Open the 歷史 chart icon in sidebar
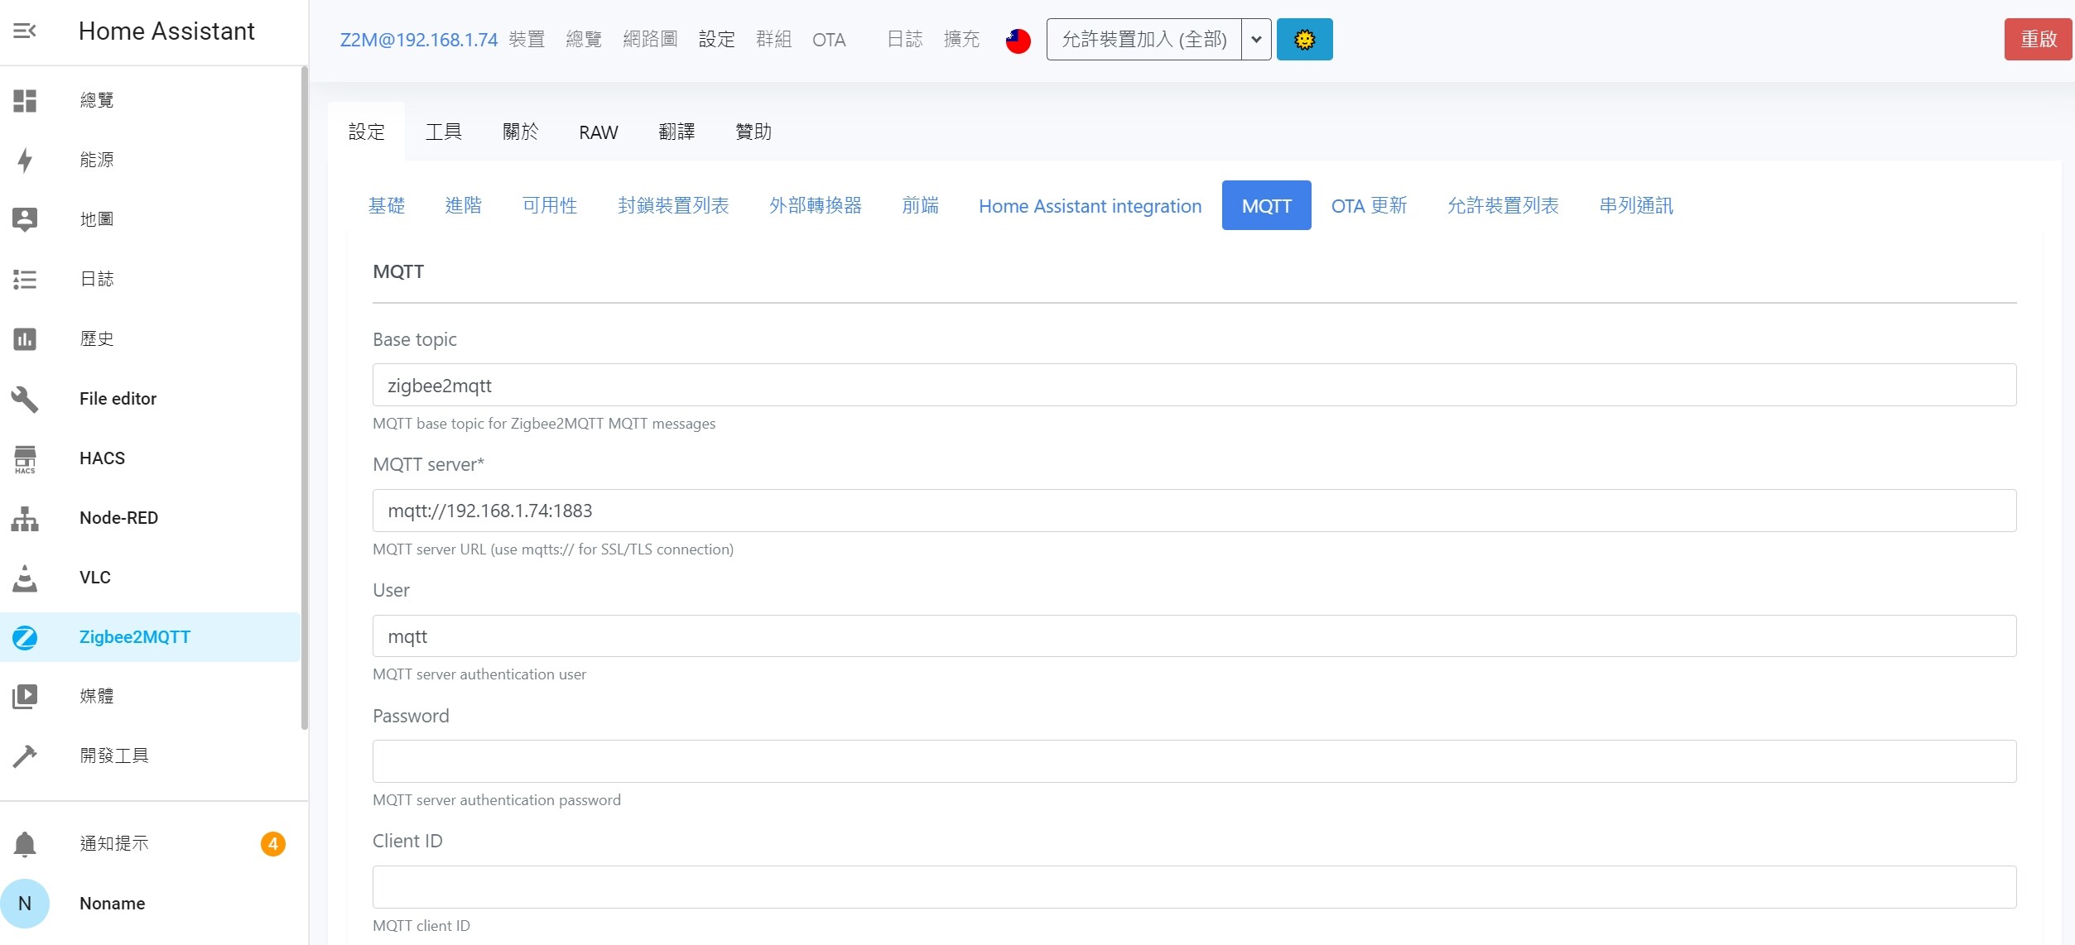 (x=25, y=338)
